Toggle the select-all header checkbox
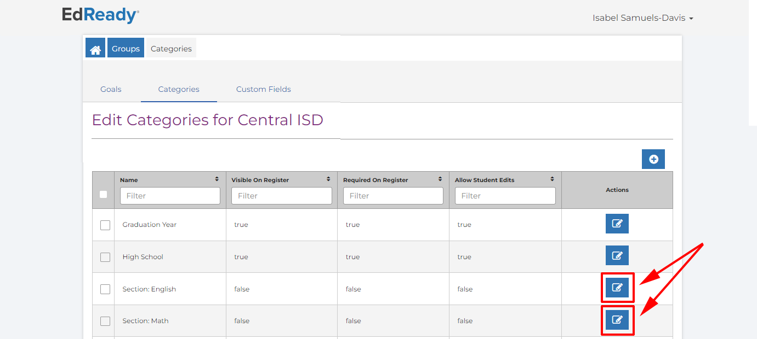 [103, 194]
